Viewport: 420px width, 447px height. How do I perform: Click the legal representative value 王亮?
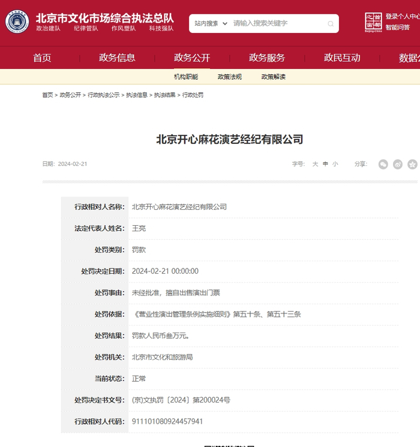(139, 228)
